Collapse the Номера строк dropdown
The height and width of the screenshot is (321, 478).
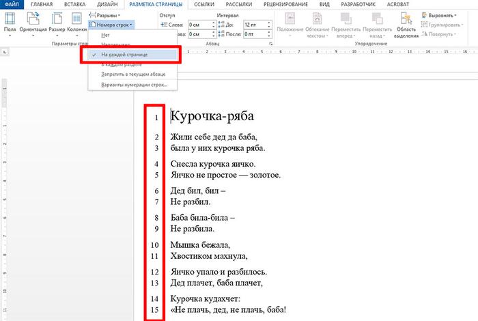[x=111, y=24]
